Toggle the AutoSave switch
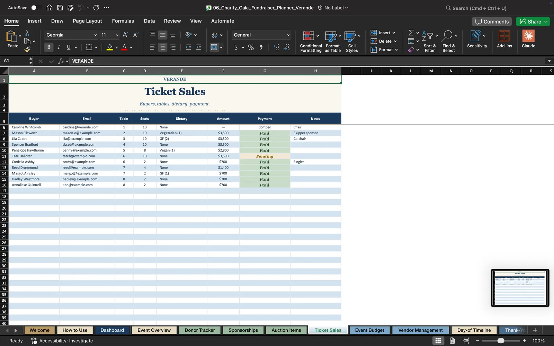Viewport: 554px width, 346px height. point(36,8)
